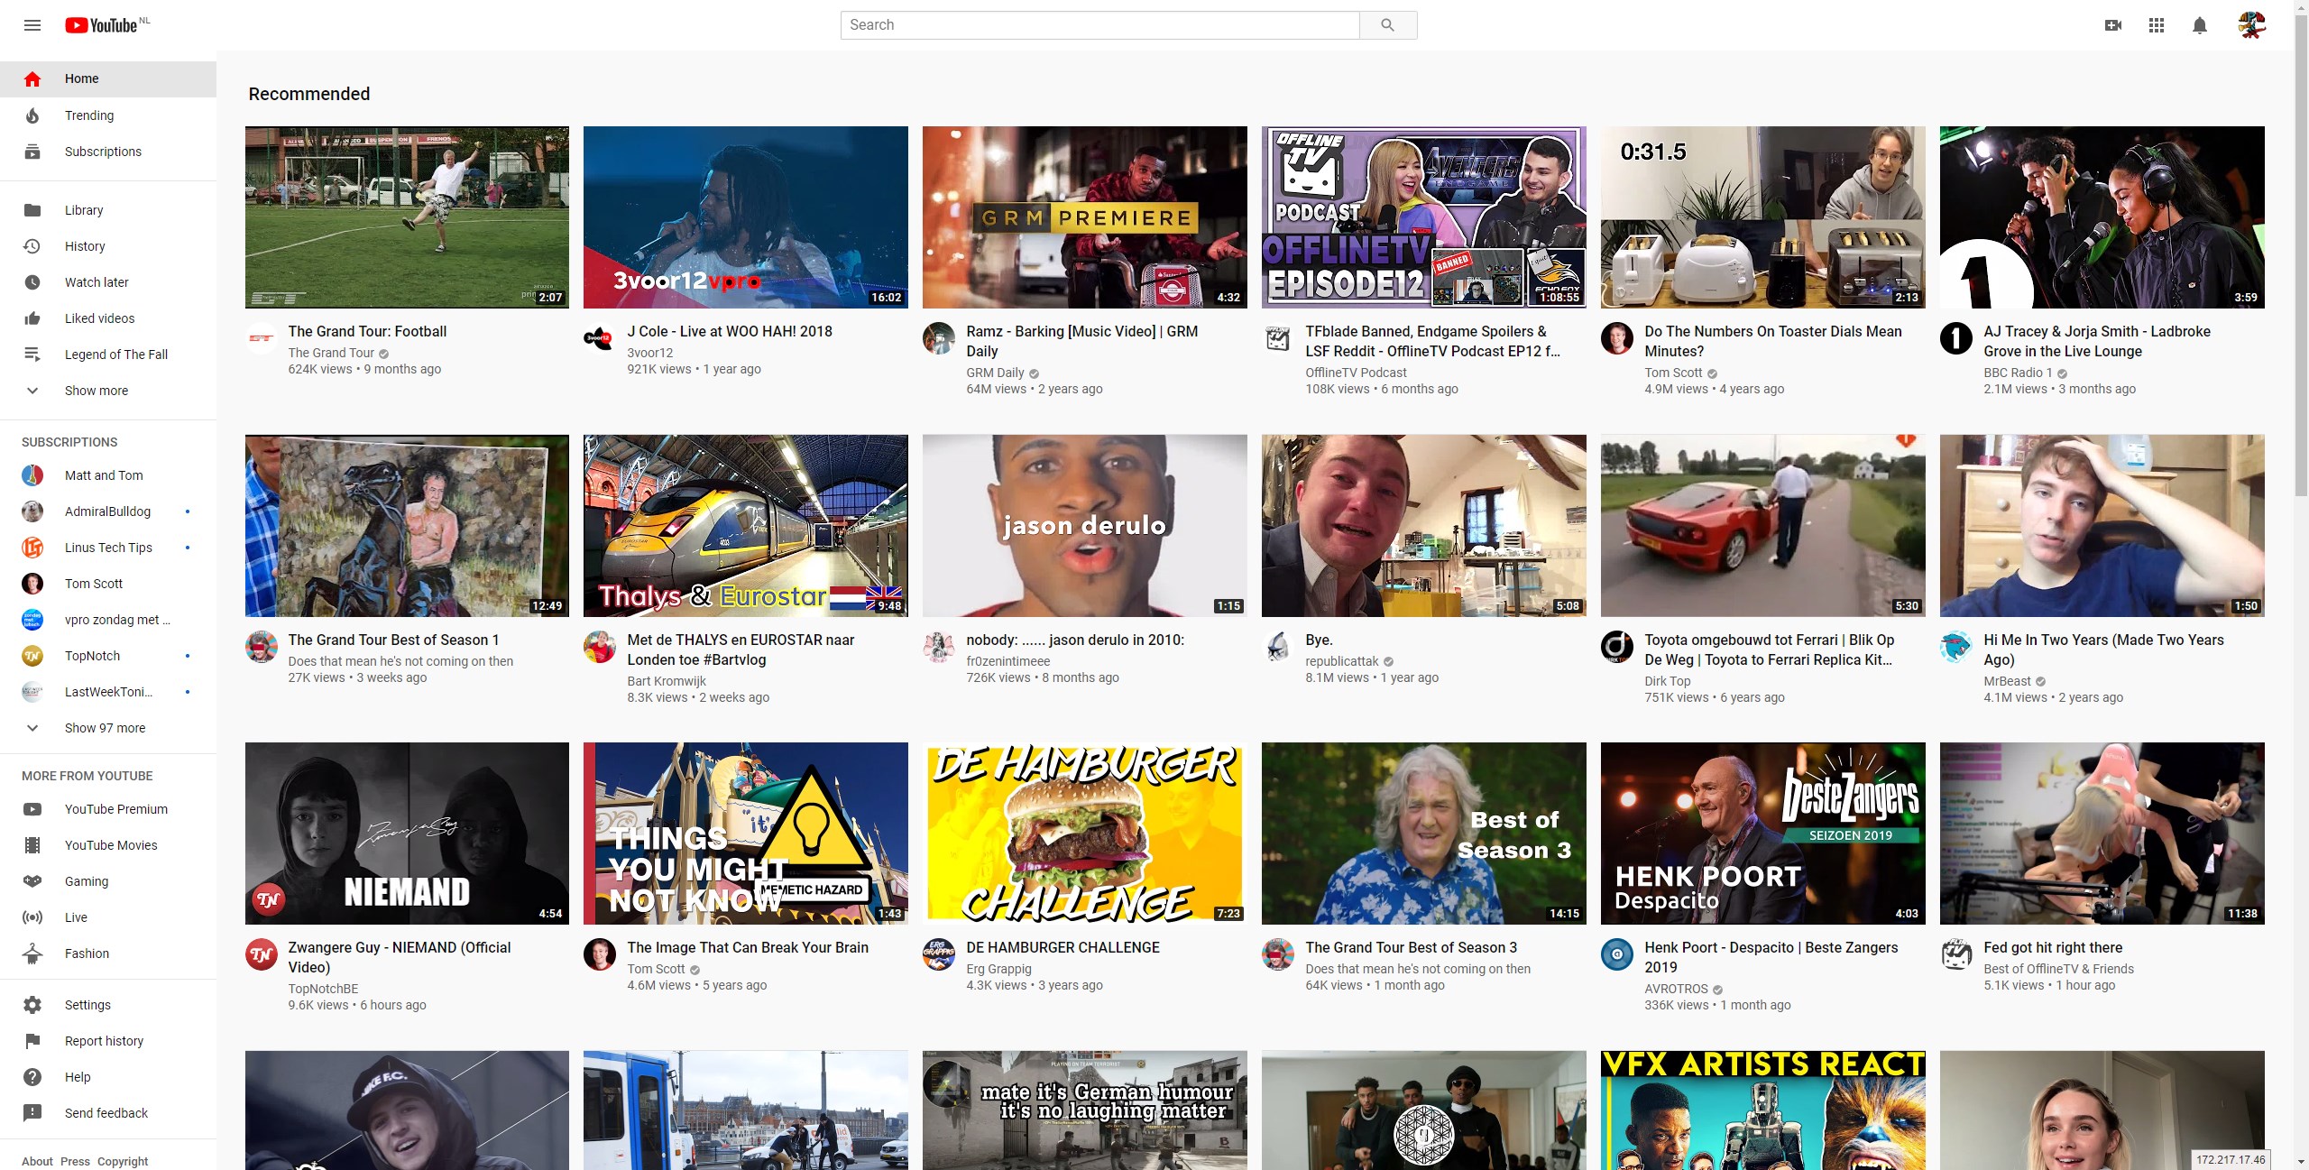
Task: Open the notifications bell
Action: tap(2199, 25)
